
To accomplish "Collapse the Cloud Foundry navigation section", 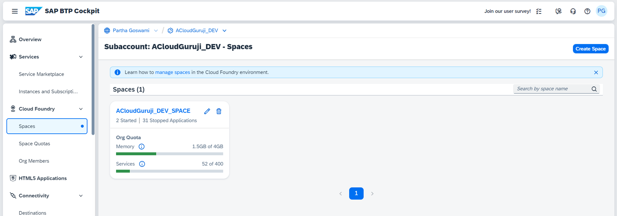I will pos(81,109).
